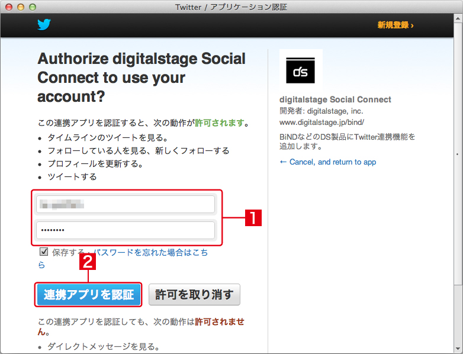Click the digitalstage Social Connect app title

pyautogui.click(x=335, y=99)
